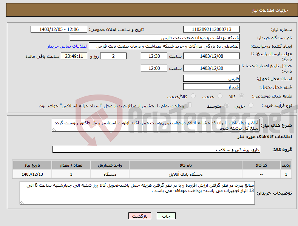Click the تعداد / مقدار column header

click(x=71, y=165)
